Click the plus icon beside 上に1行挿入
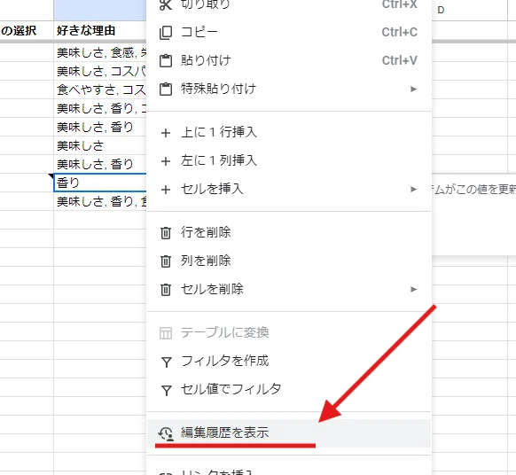516x475 pixels. coord(166,133)
